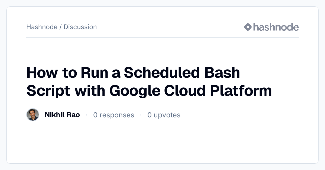Click the hashnode wordmark text
The height and width of the screenshot is (170, 325).
pos(276,27)
